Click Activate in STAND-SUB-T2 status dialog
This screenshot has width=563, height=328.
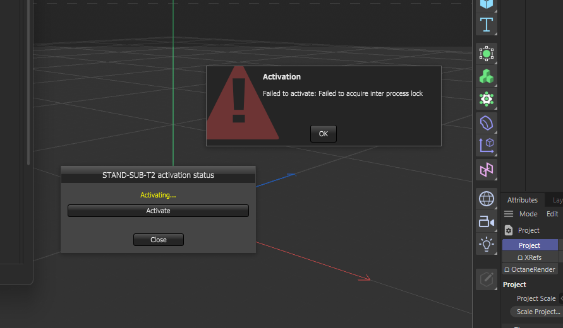tap(158, 211)
